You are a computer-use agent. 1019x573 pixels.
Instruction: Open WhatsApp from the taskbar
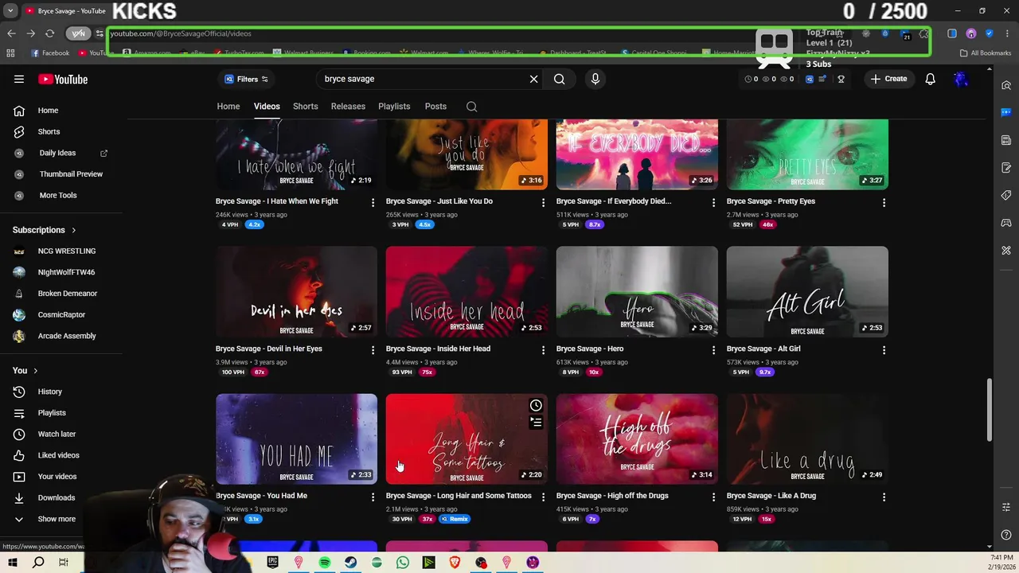click(x=403, y=563)
